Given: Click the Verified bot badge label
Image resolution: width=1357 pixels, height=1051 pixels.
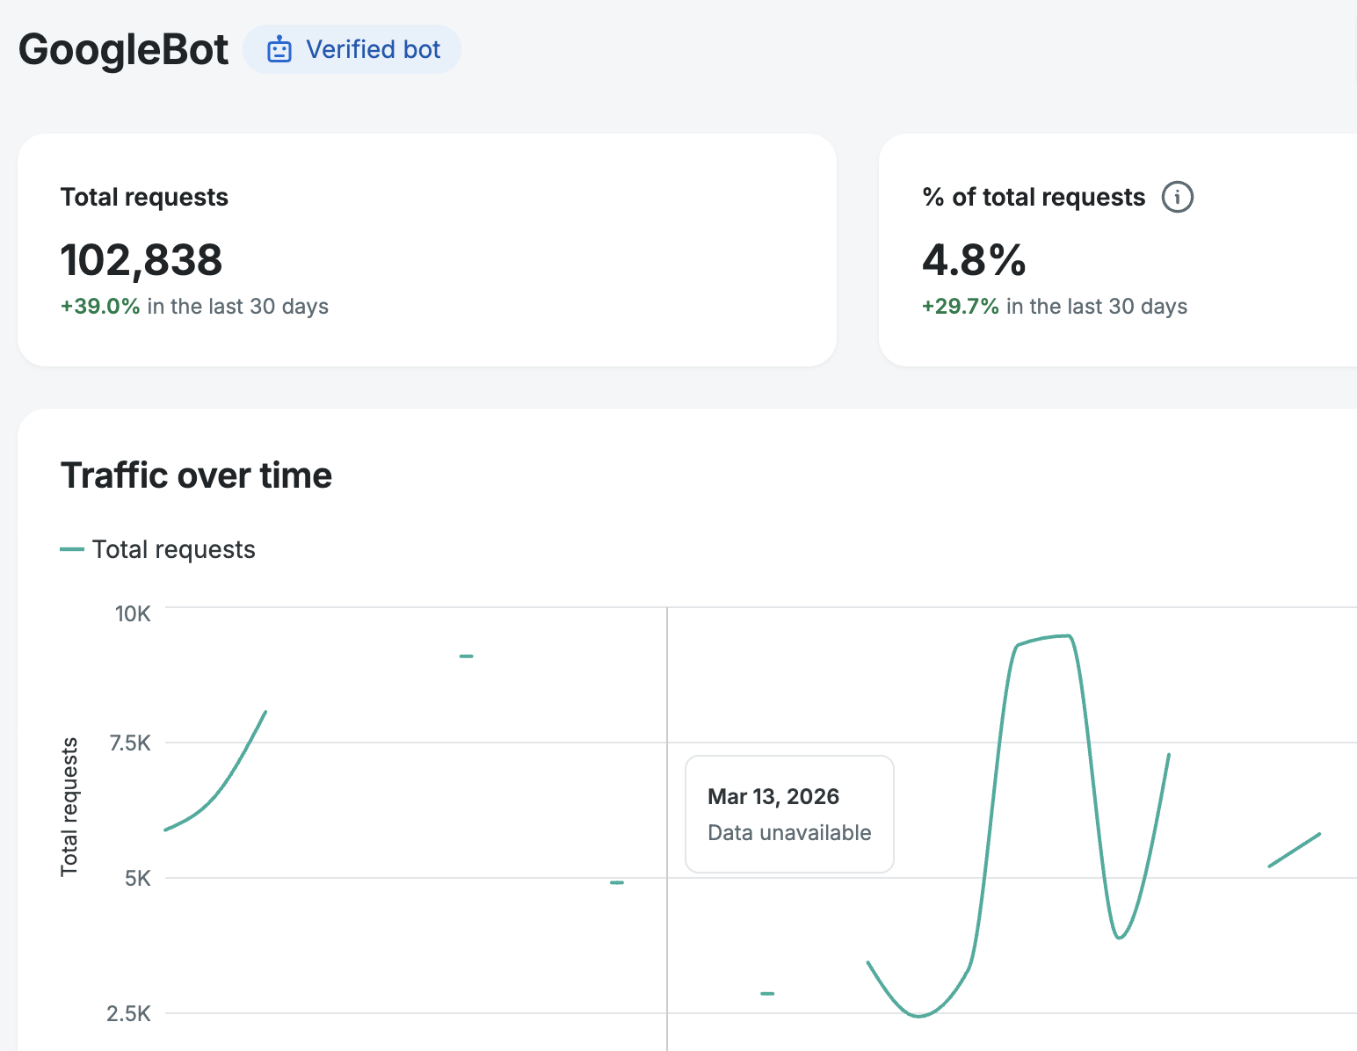Looking at the screenshot, I should coord(373,50).
